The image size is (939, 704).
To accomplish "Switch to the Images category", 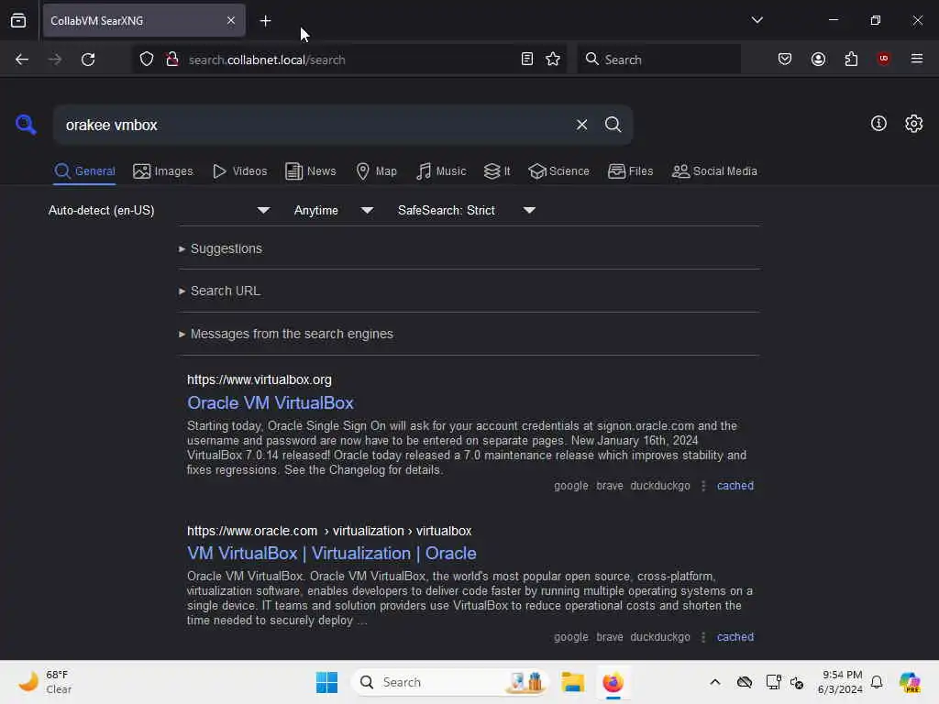I will pos(163,171).
